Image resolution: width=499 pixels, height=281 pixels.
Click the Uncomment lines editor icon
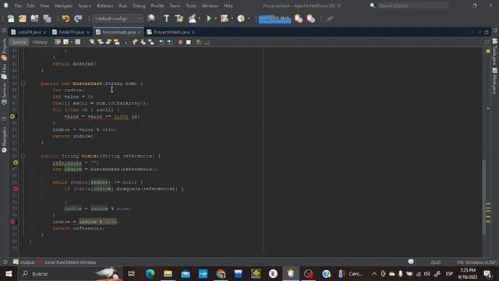[207, 42]
